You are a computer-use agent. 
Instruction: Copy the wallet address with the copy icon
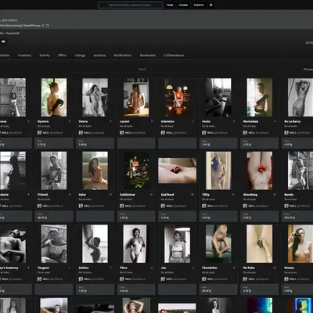tap(47, 26)
